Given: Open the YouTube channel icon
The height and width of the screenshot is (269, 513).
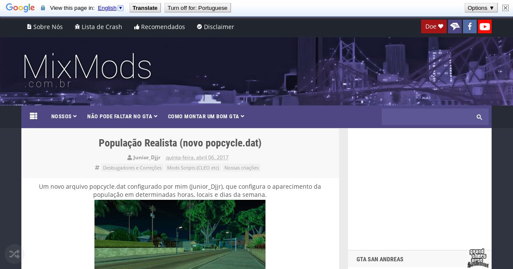Looking at the screenshot, I should coord(485,26).
